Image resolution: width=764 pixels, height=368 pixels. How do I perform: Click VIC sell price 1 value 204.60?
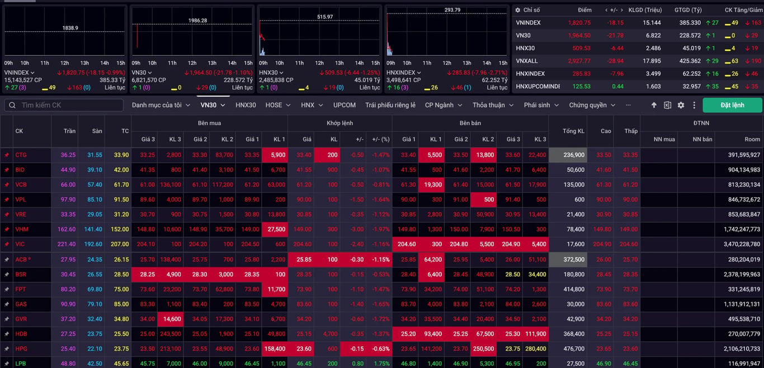[407, 245]
